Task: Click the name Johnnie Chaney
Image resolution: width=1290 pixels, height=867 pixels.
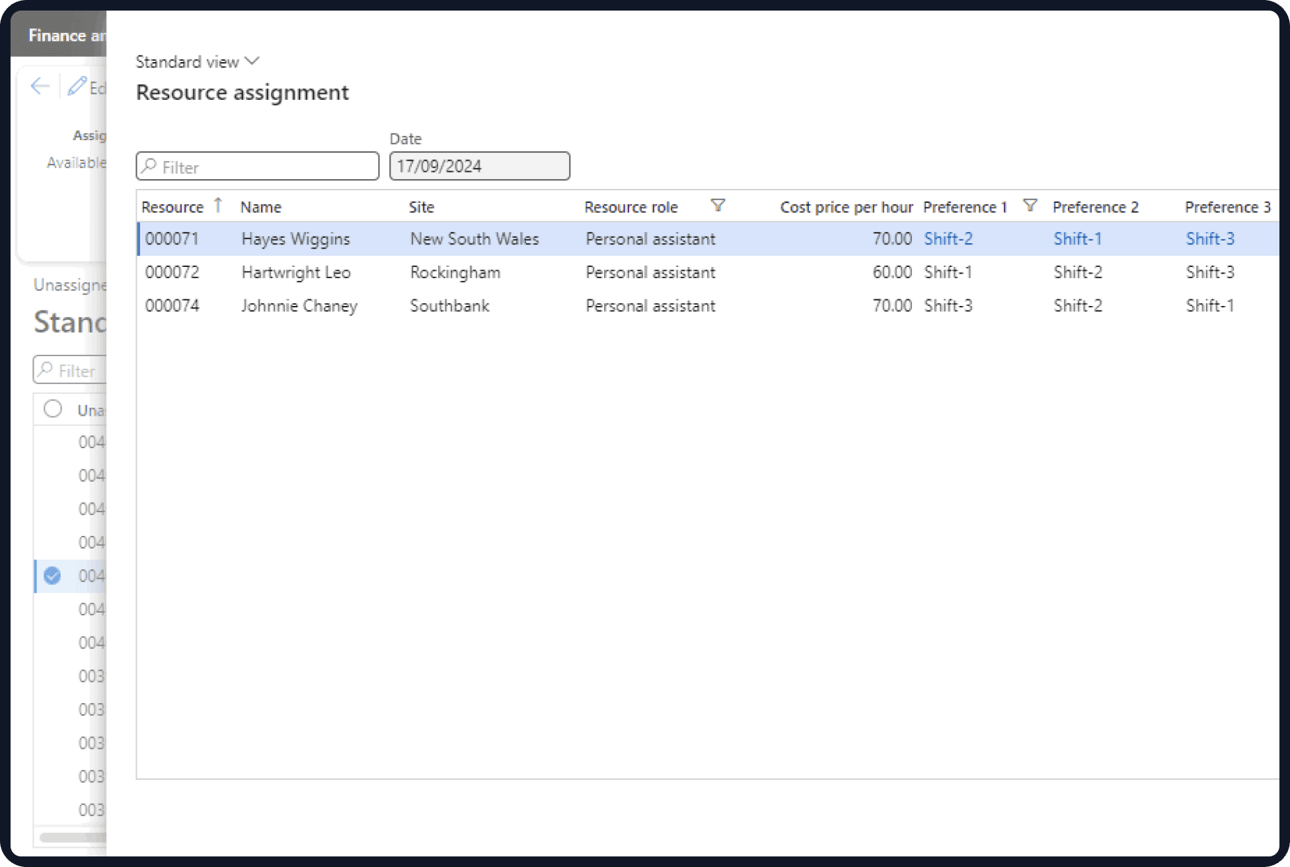Action: click(x=299, y=306)
